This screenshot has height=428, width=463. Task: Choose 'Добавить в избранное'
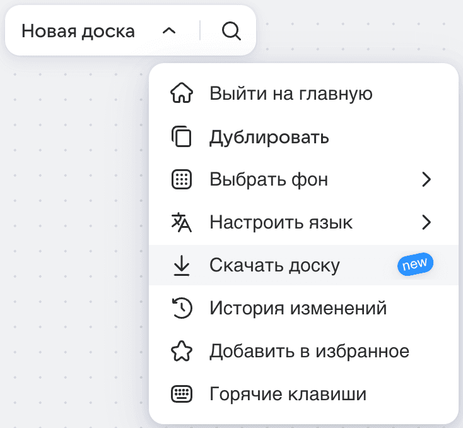coord(303,351)
